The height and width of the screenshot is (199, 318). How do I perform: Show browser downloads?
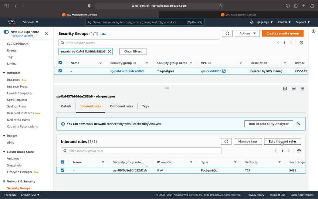click(x=288, y=6)
